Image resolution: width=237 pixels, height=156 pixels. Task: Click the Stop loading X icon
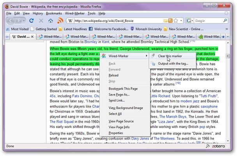(x=41, y=20)
